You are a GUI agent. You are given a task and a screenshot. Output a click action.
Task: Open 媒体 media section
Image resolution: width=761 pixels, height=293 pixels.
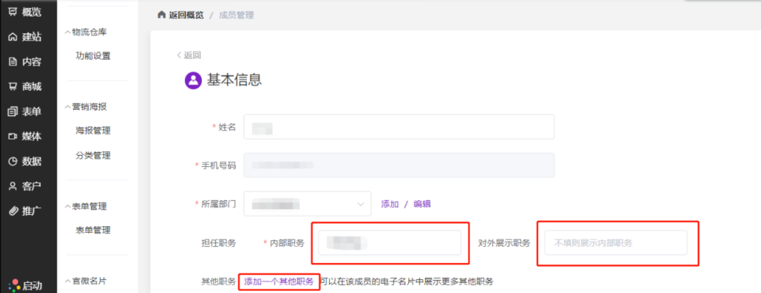25,136
